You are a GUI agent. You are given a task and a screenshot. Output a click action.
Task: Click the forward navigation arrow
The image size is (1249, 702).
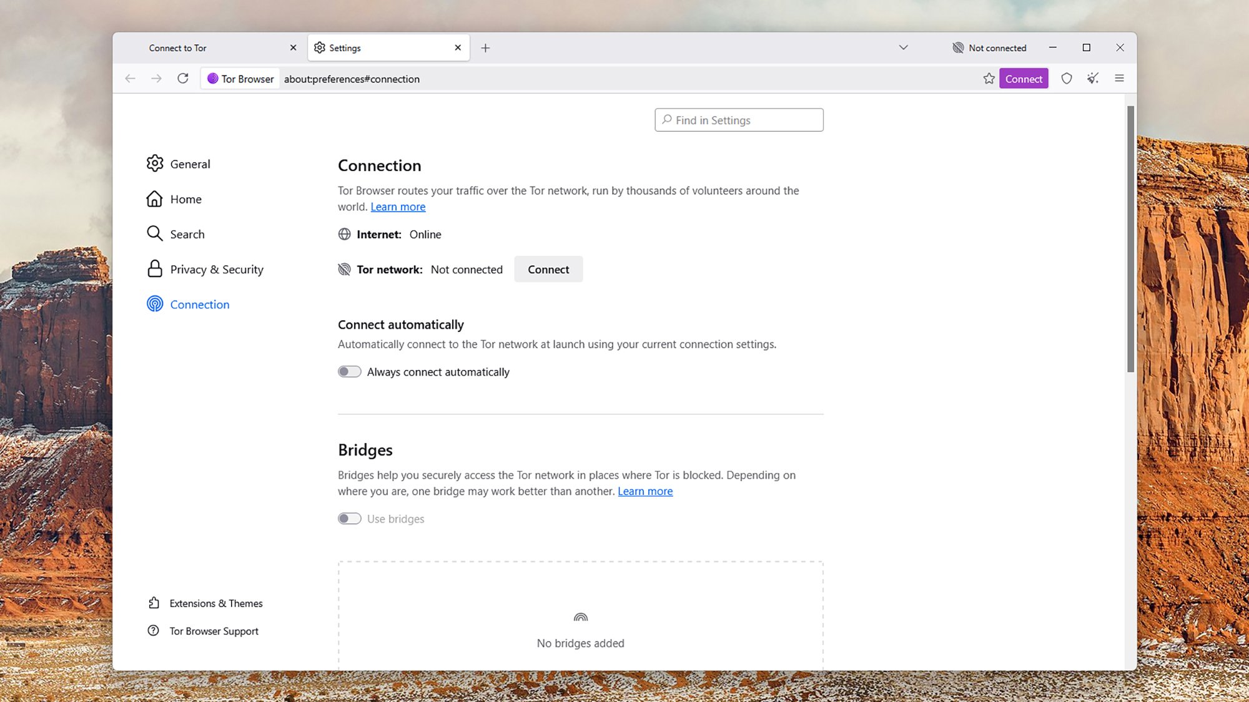156,79
